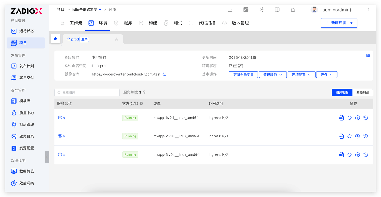Toggle the blue star favorites filter button
381x197 pixels.
click(x=55, y=39)
